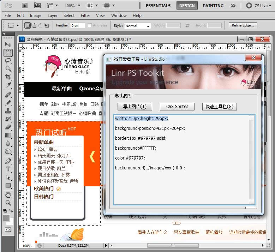
Task: Launch Adobe Bridge from the Br icon
Action: (25, 6)
